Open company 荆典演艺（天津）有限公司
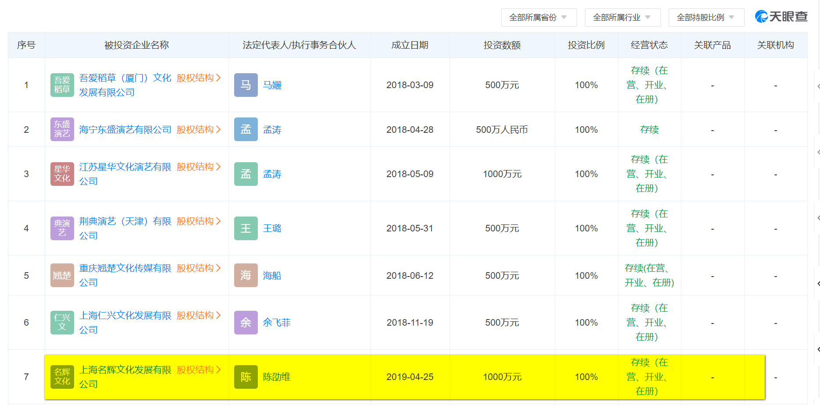Screen dimensions: 820x405 coord(125,228)
